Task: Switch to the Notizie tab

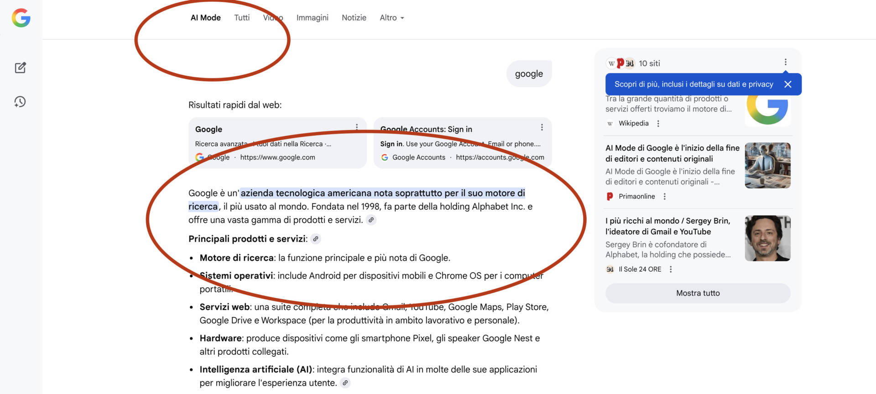Action: tap(354, 18)
